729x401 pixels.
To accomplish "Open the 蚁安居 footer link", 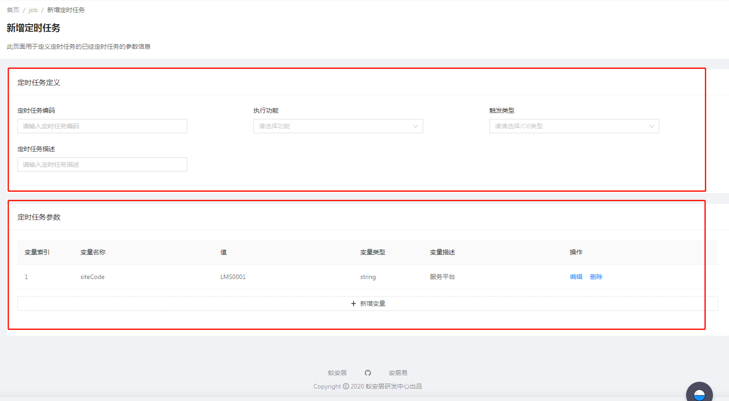I will point(337,373).
